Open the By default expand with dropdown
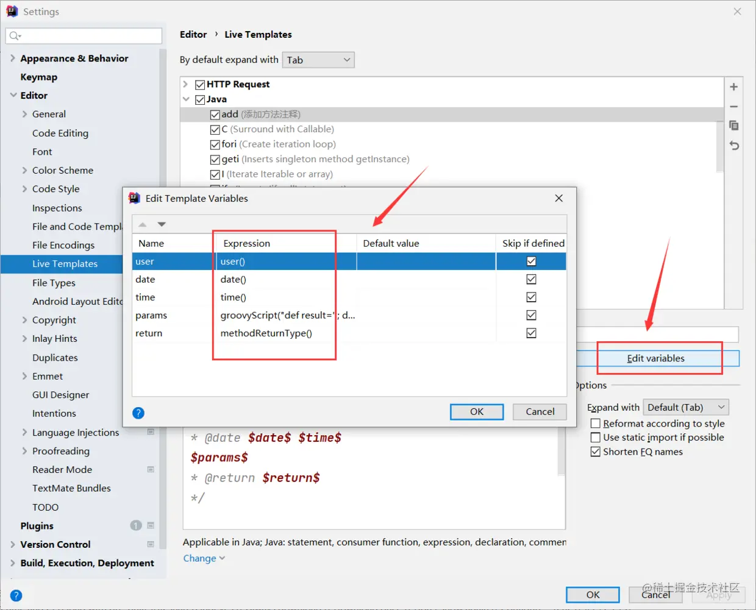Viewport: 756px width, 610px height. pyautogui.click(x=318, y=60)
